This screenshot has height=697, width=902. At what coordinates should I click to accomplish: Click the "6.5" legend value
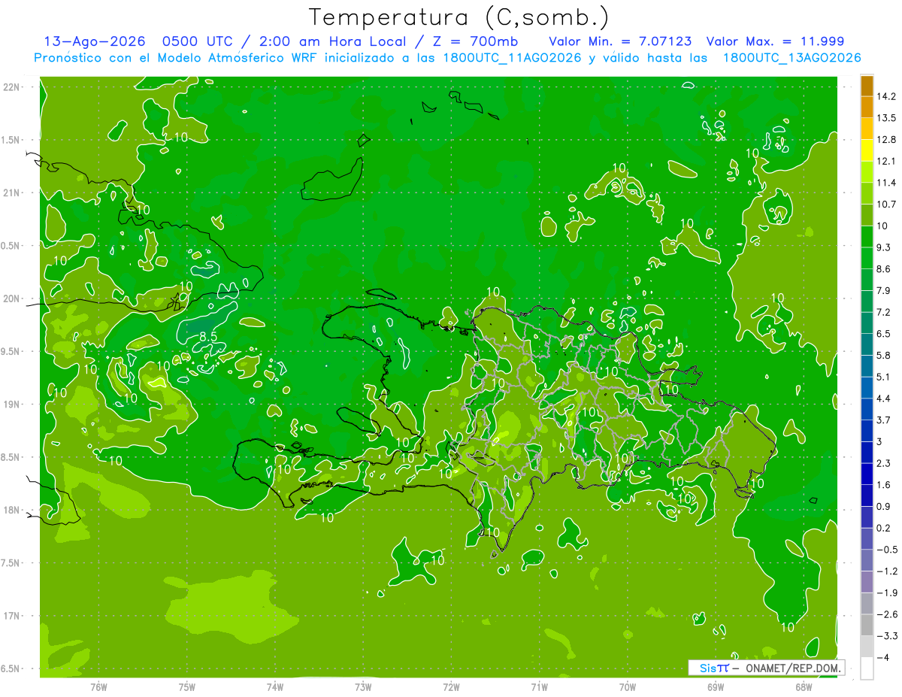click(x=884, y=334)
